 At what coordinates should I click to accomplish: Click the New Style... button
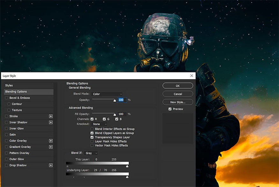click(x=178, y=102)
